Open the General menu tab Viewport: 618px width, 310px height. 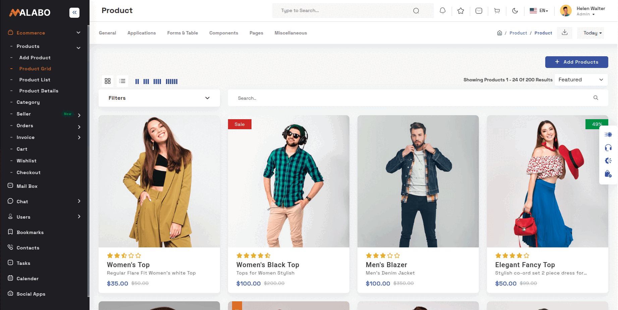107,33
